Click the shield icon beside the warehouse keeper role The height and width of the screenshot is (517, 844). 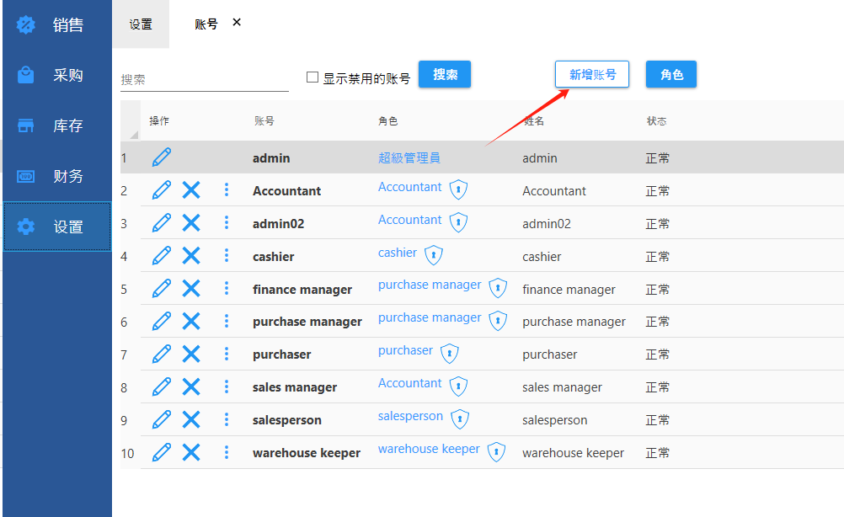(497, 451)
